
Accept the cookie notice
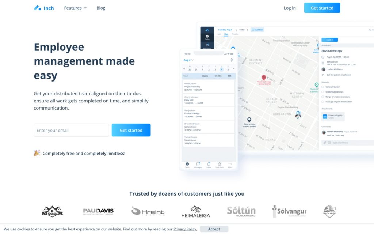[x=214, y=229]
